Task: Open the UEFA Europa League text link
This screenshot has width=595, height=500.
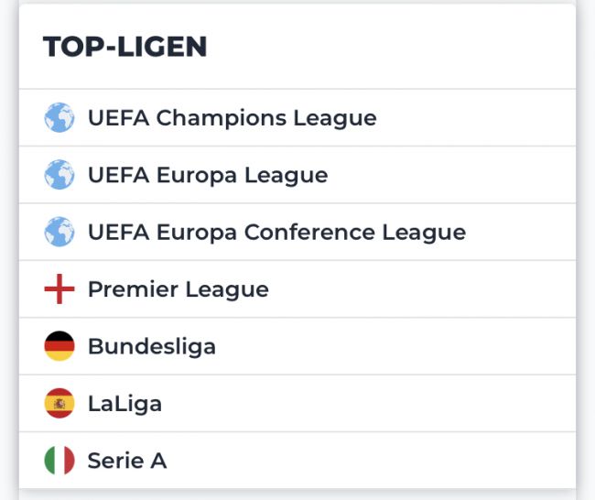Action: [x=207, y=175]
